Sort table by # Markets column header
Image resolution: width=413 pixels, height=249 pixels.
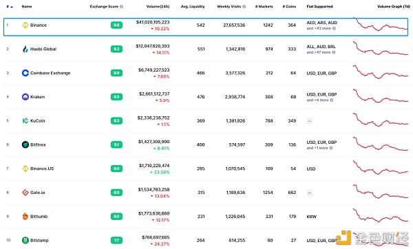[264, 7]
